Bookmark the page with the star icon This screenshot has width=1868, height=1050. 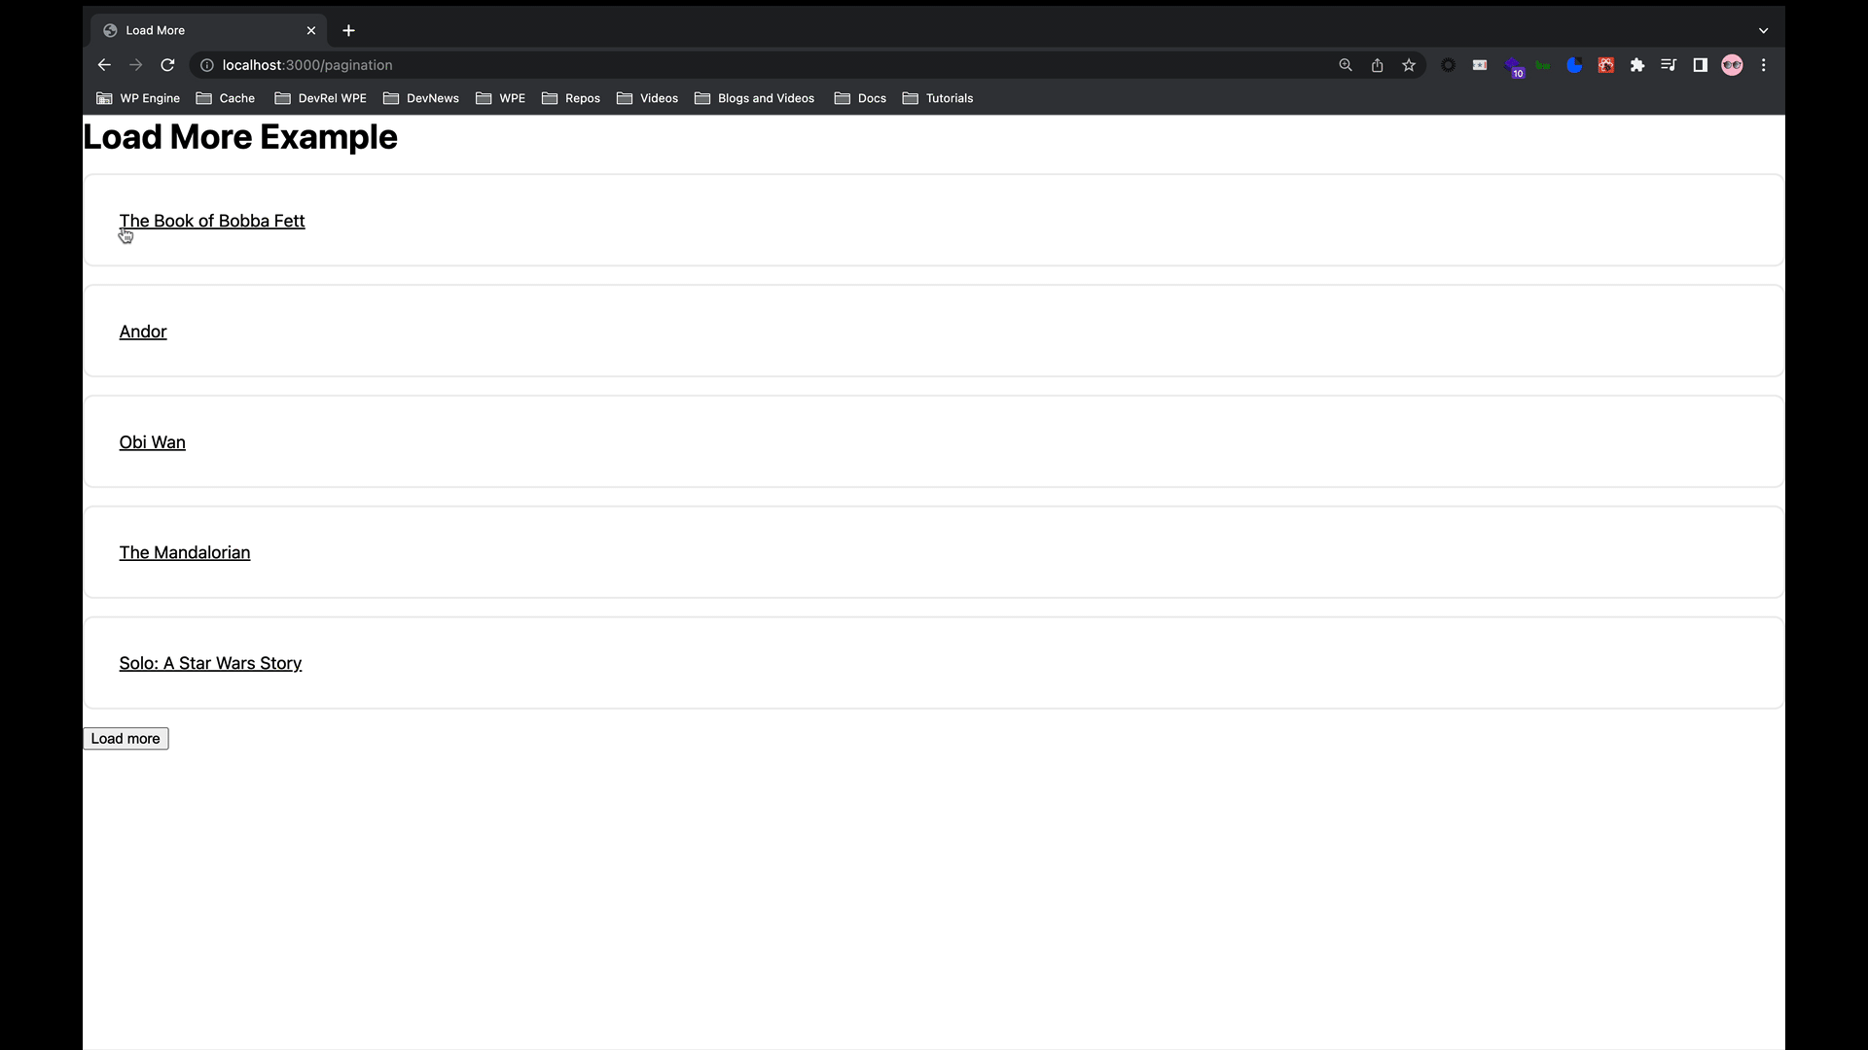tap(1409, 65)
